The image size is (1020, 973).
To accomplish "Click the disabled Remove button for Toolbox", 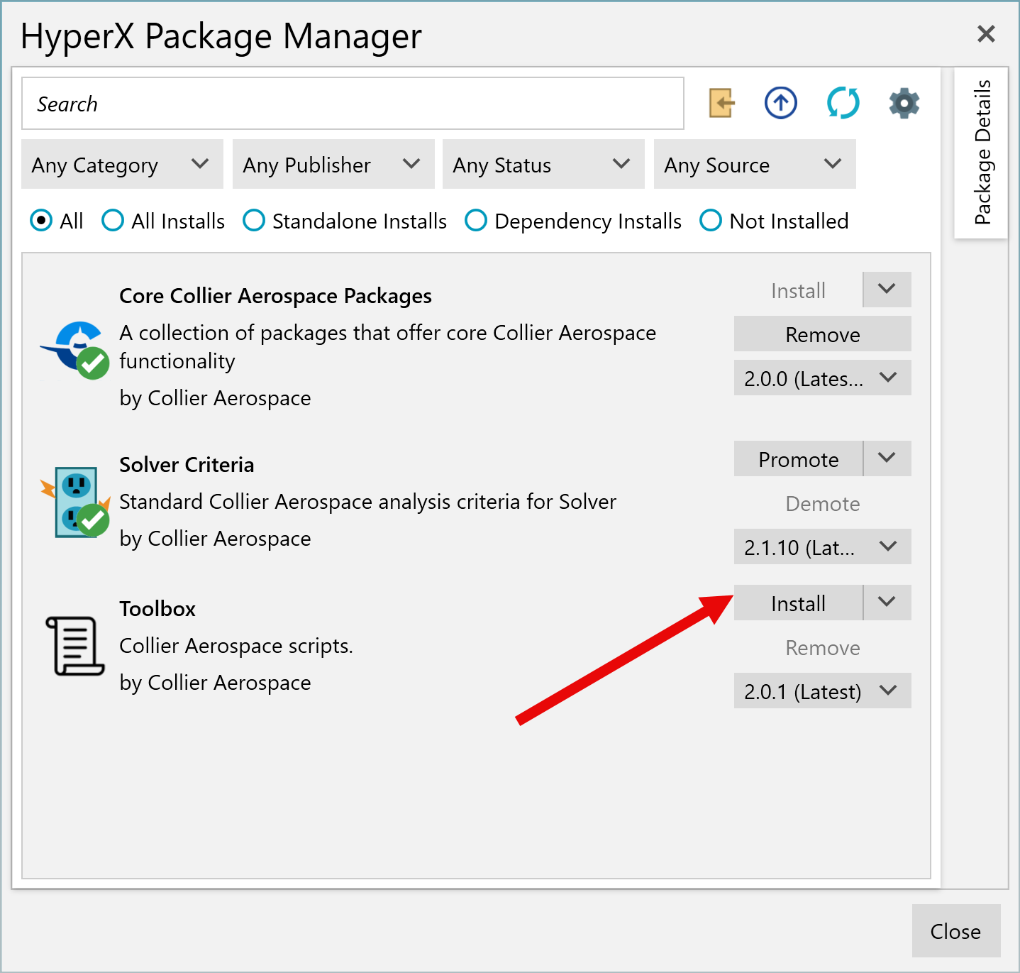I will (x=823, y=647).
